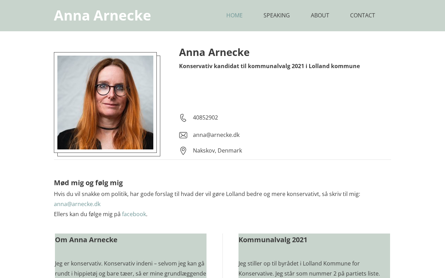Click the portrait photo of Anna
The image size is (445, 278).
click(x=105, y=103)
